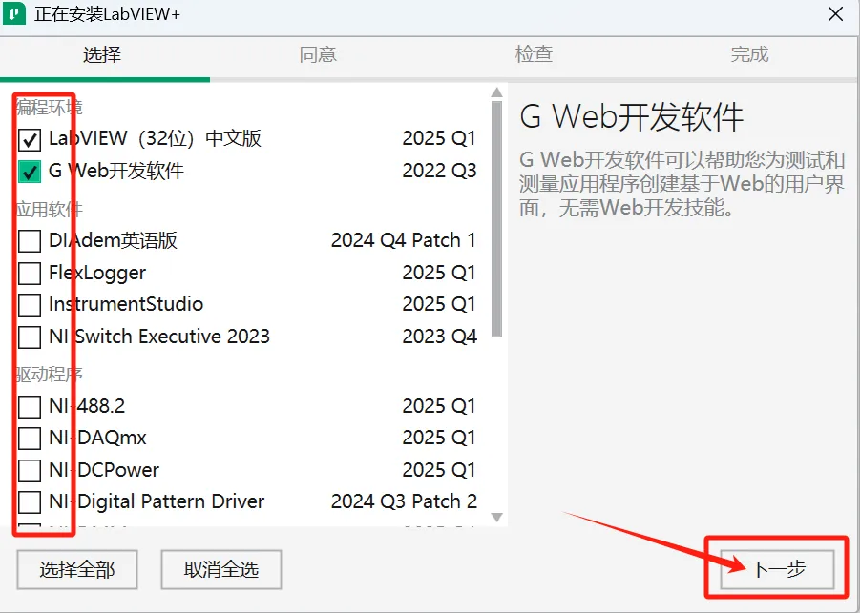Click the package list scrollbar thumb
Screen dimensions: 860x613
tap(497, 219)
